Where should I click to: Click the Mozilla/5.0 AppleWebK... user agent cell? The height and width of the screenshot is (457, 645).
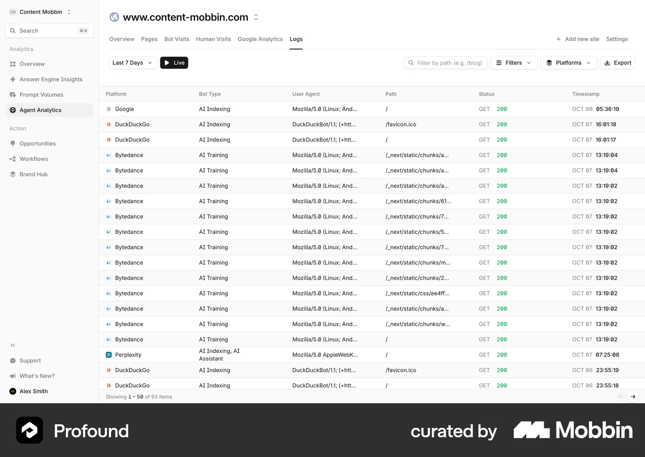tap(325, 355)
